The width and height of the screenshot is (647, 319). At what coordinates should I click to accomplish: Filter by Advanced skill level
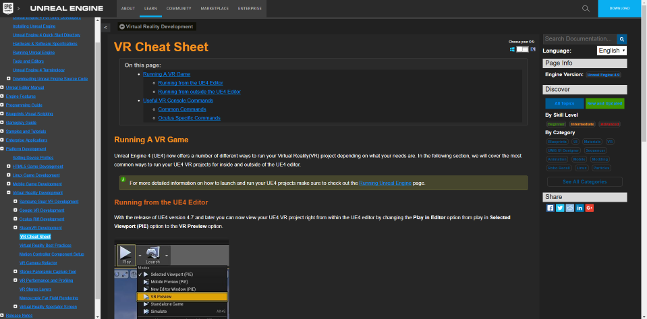coord(609,124)
